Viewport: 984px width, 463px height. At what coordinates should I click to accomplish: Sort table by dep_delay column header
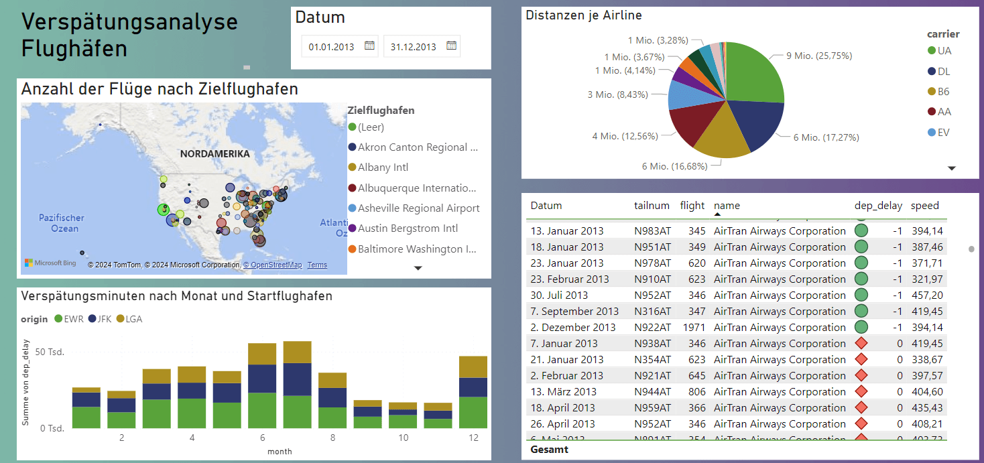[878, 206]
